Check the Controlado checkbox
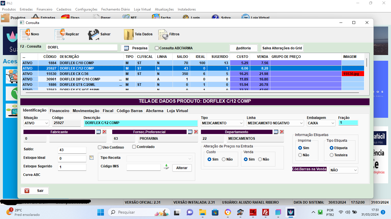The height and width of the screenshot is (219, 391). (134, 147)
